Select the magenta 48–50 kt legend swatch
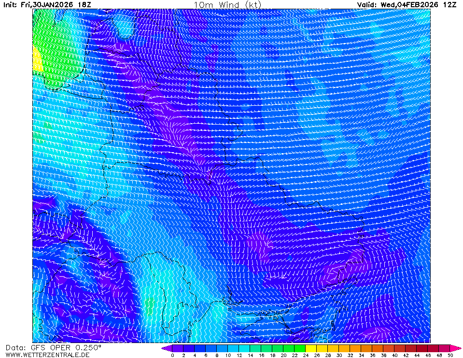 click(x=445, y=348)
